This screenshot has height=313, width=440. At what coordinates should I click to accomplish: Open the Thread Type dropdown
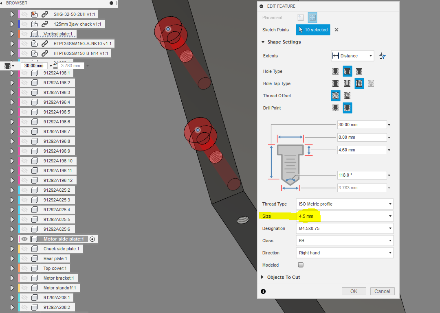click(x=344, y=204)
